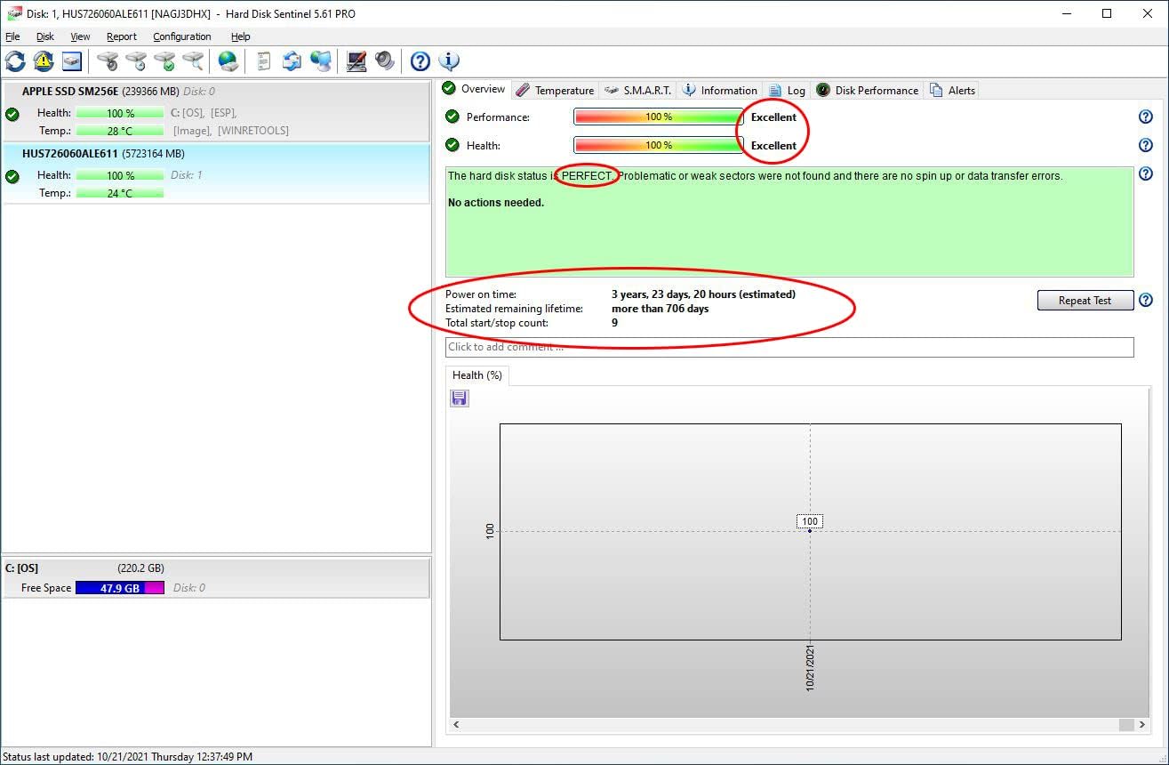
Task: Save the health graph using the floppy icon
Action: click(x=460, y=399)
